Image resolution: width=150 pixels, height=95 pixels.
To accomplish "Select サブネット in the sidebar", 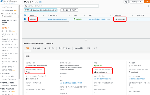I will (5, 28).
